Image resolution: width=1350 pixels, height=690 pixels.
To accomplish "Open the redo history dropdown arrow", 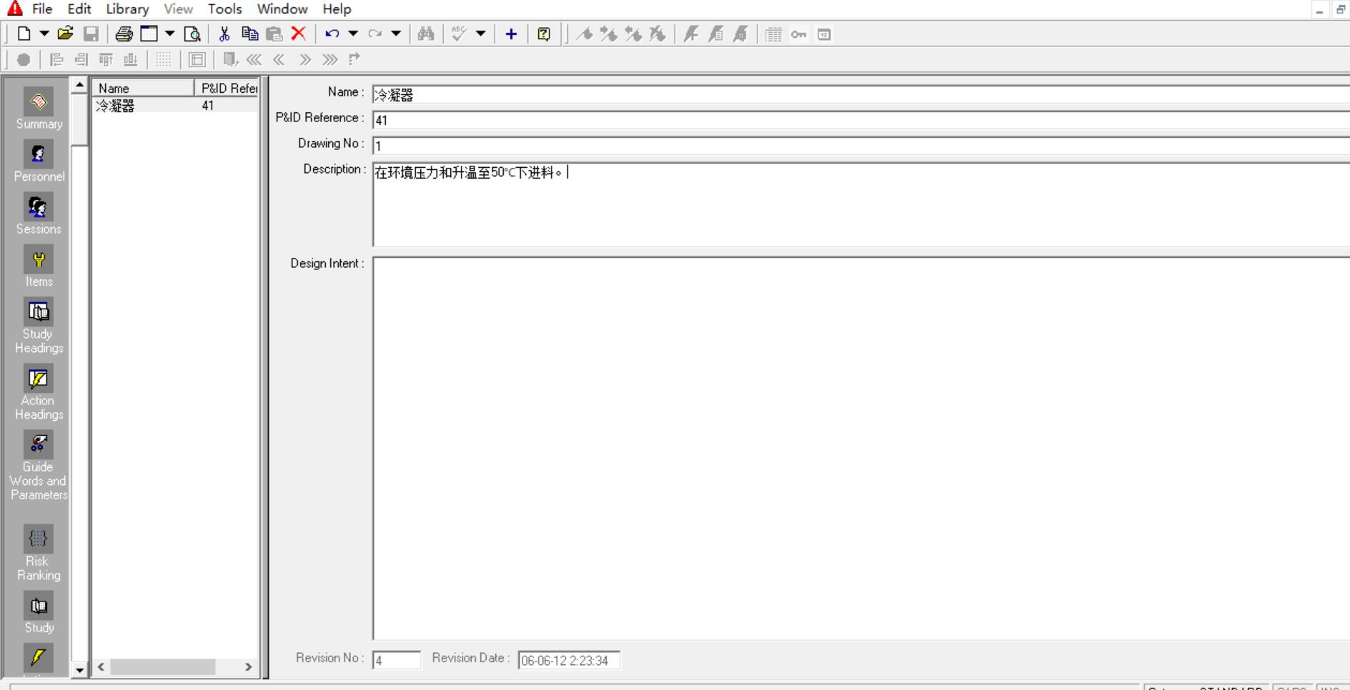I will [x=396, y=34].
